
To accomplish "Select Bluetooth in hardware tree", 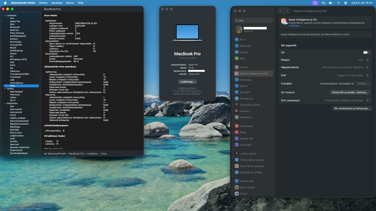I will [x=15, y=27].
